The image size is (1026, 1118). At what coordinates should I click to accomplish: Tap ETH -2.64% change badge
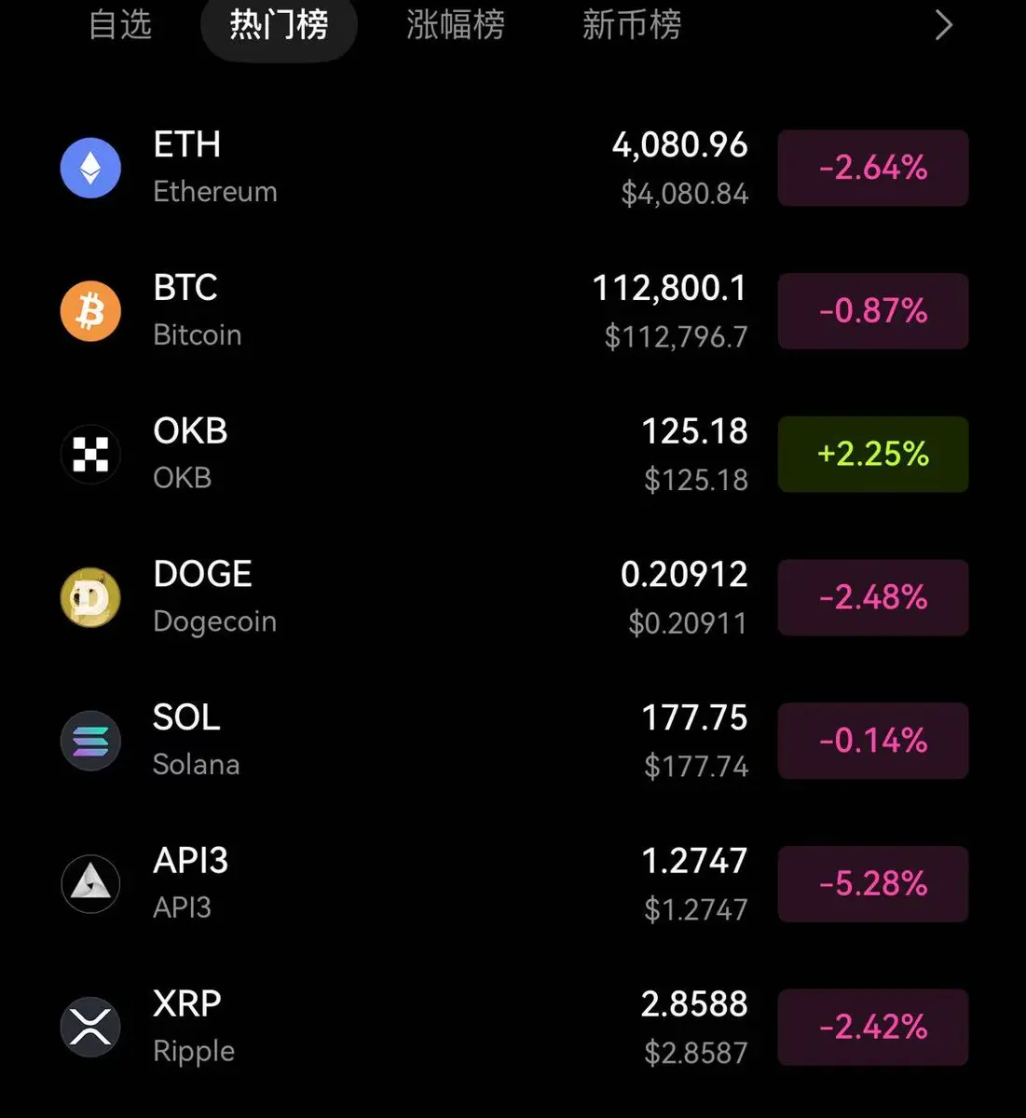coord(873,168)
